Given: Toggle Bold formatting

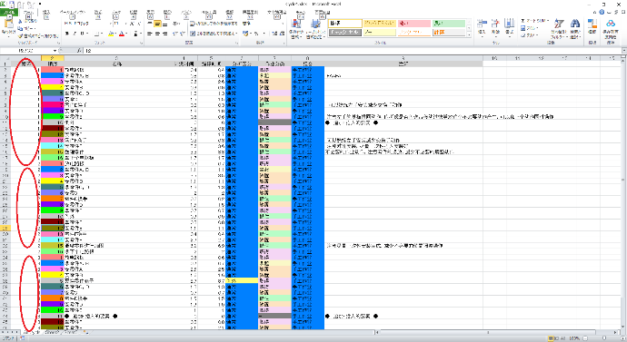Looking at the screenshot, I should [67, 34].
